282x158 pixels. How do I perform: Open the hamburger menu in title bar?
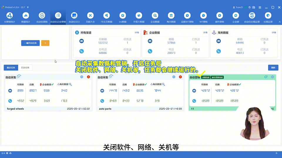click(260, 7)
